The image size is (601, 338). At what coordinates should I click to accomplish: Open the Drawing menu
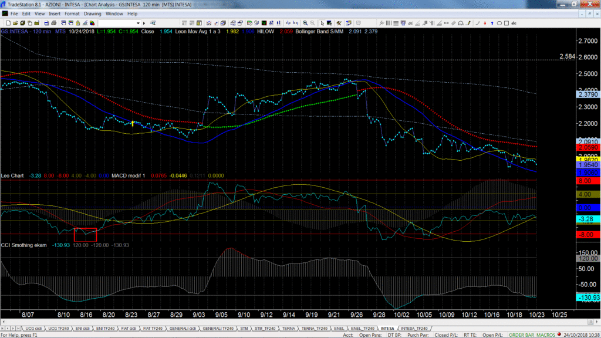[x=92, y=13]
